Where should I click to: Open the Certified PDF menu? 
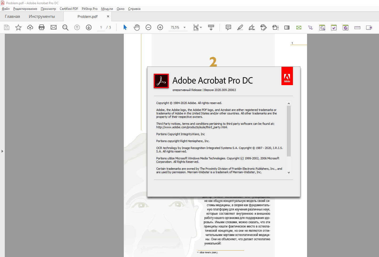(x=69, y=9)
